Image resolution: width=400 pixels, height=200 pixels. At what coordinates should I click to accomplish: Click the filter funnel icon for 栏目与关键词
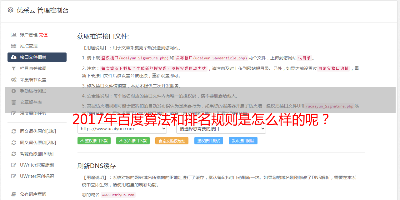point(14,68)
